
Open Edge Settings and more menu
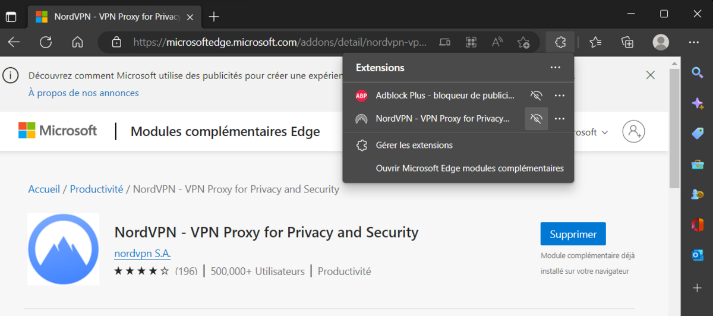pos(694,42)
